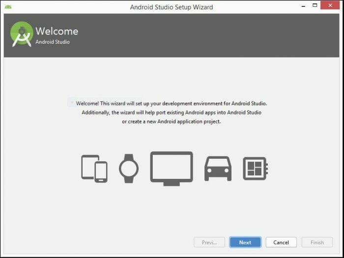Click the Next button
This screenshot has height=258, width=344.
tap(245, 242)
